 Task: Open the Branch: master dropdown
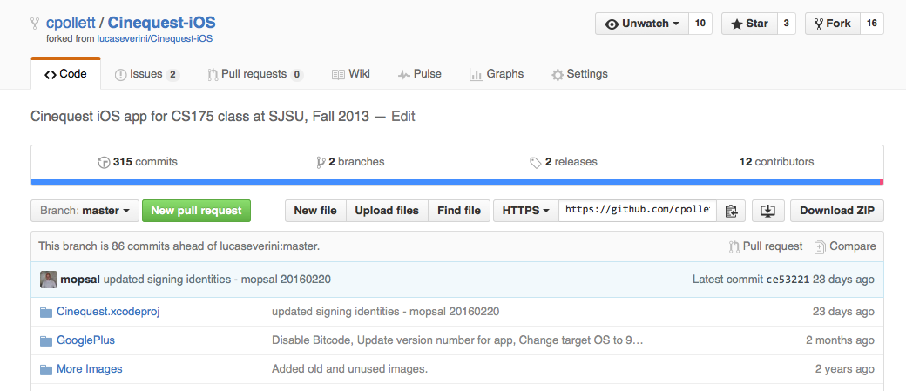pyautogui.click(x=85, y=211)
